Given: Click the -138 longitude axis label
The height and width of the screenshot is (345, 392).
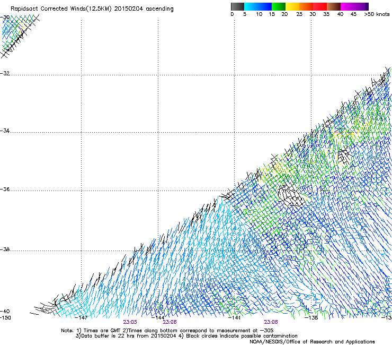Looking at the screenshot, I should point(311,318).
